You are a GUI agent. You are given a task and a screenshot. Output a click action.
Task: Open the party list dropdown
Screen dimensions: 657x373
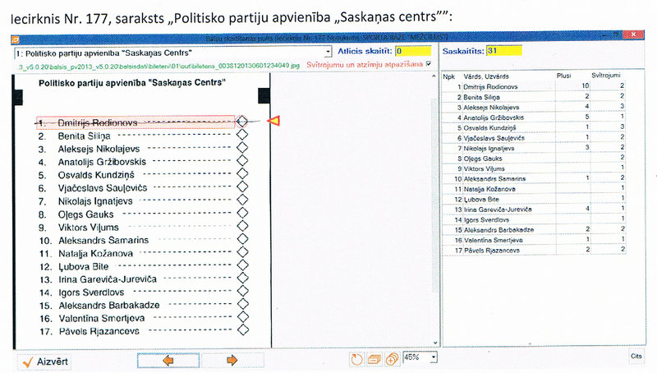[x=328, y=53]
